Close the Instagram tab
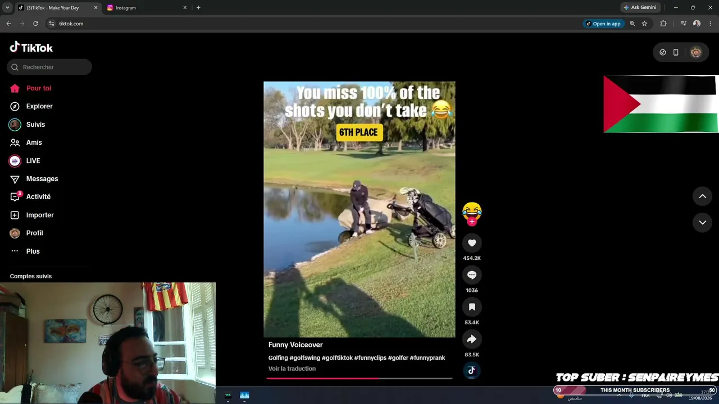Image resolution: width=719 pixels, height=404 pixels. tap(185, 8)
